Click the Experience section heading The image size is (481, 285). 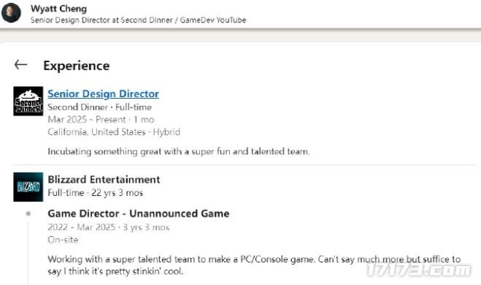pyautogui.click(x=77, y=66)
